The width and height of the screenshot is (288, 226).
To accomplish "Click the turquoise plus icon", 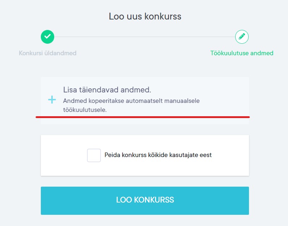I will [52, 100].
